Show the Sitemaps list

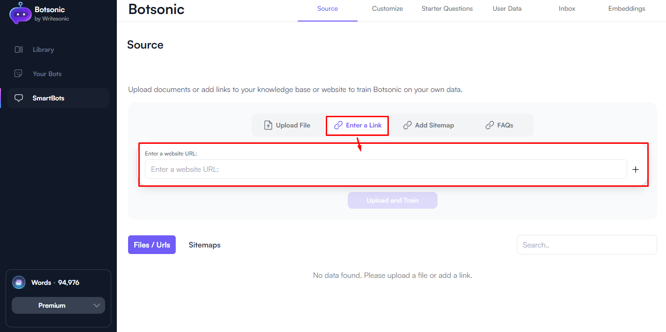tap(205, 245)
